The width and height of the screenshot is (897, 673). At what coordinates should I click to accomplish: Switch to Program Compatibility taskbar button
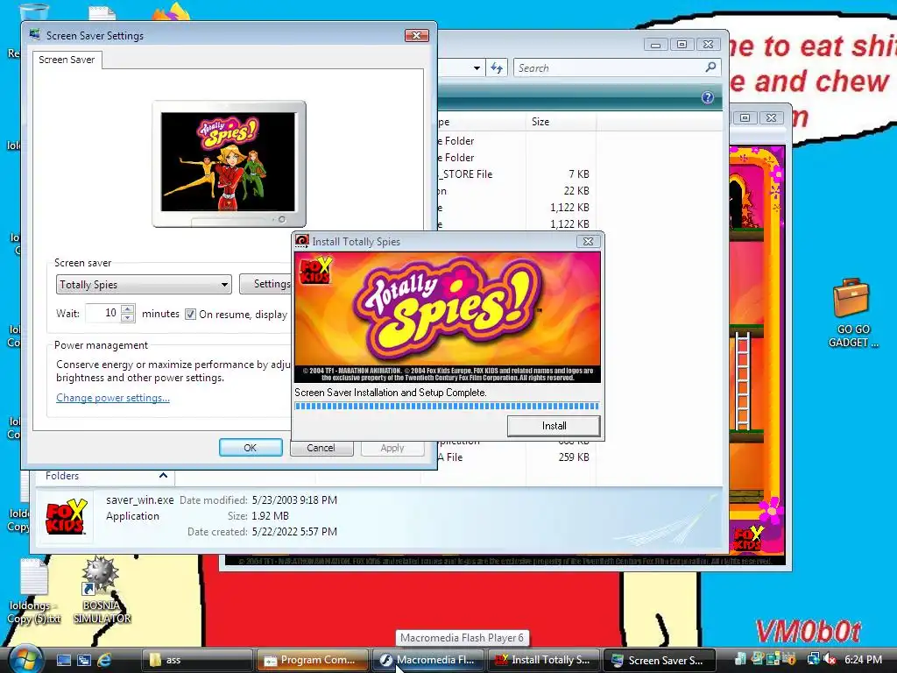313,660
